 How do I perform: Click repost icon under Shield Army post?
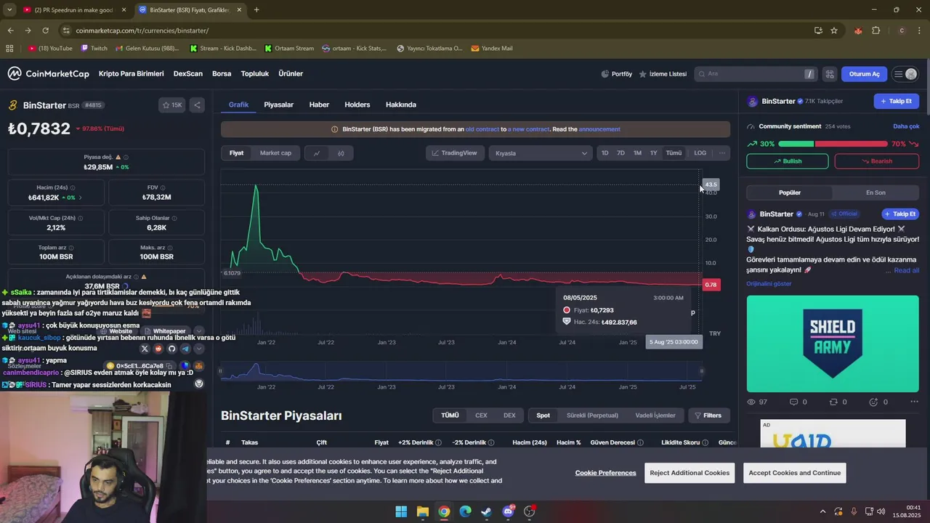click(833, 402)
